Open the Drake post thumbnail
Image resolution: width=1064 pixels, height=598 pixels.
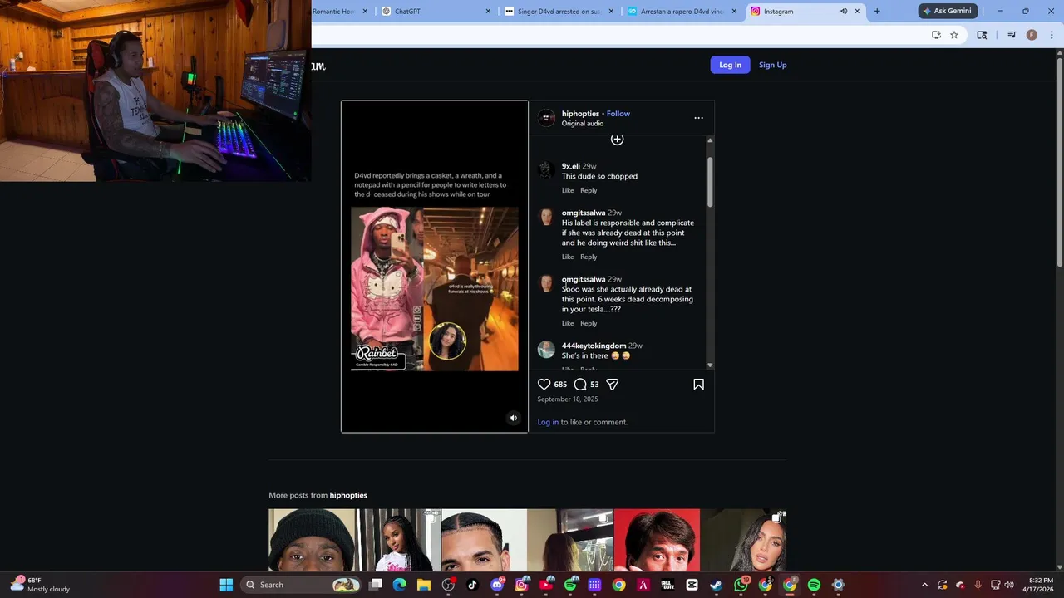click(x=484, y=540)
